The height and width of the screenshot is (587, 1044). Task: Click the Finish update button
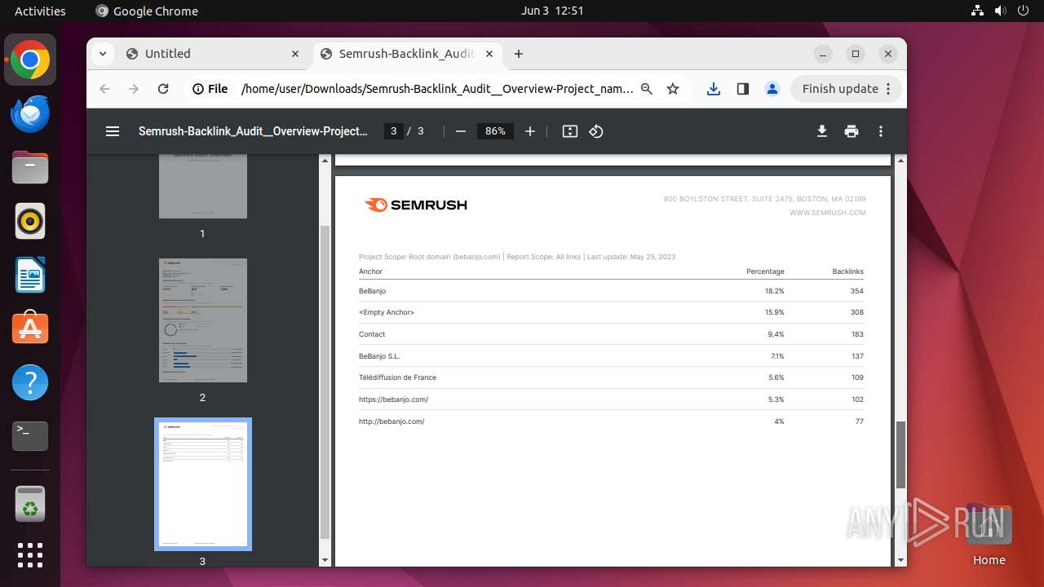click(x=847, y=89)
